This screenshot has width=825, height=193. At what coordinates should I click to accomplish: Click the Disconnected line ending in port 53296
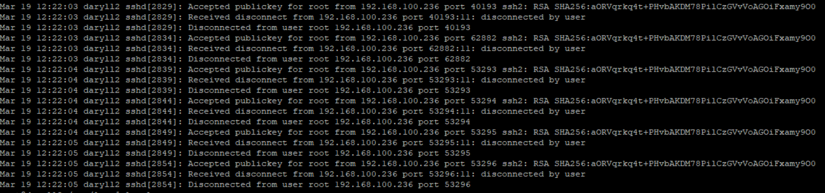tap(235, 185)
